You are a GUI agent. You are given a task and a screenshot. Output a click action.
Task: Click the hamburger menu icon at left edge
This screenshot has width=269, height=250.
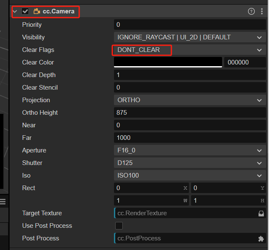click(3, 202)
